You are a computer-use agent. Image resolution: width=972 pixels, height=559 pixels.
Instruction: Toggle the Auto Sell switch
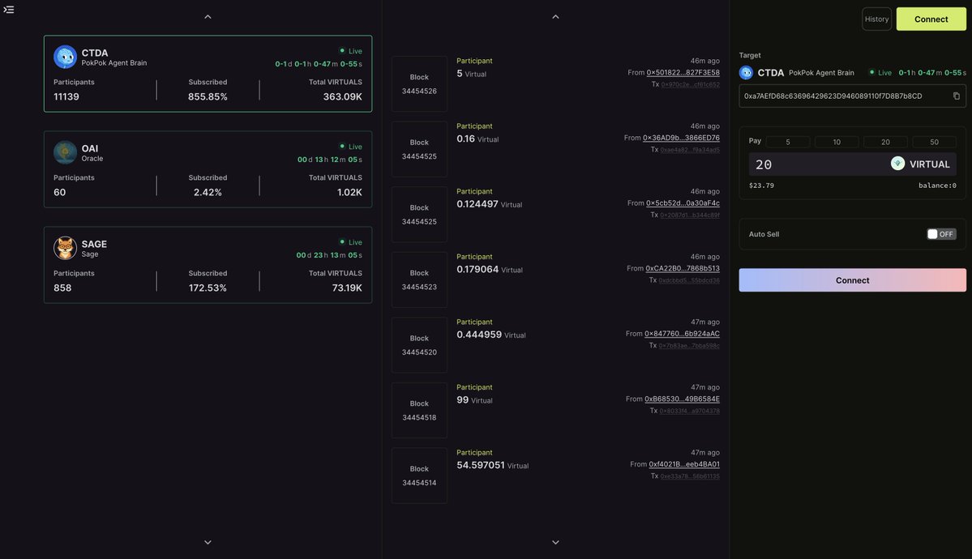(x=941, y=234)
